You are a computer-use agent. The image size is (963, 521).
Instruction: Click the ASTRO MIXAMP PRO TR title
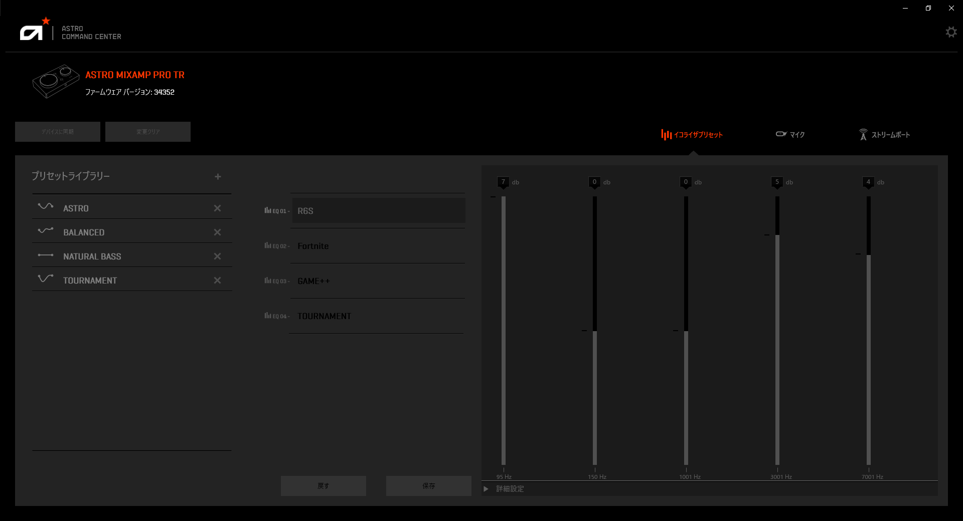pyautogui.click(x=135, y=75)
